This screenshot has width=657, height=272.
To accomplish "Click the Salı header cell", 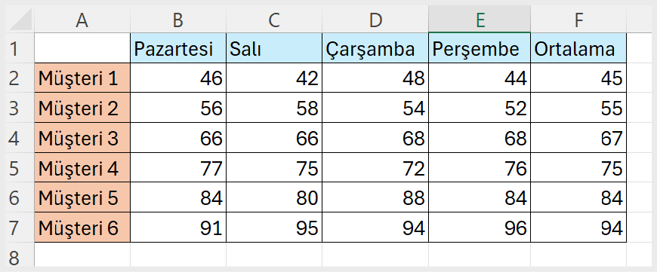I will click(274, 48).
